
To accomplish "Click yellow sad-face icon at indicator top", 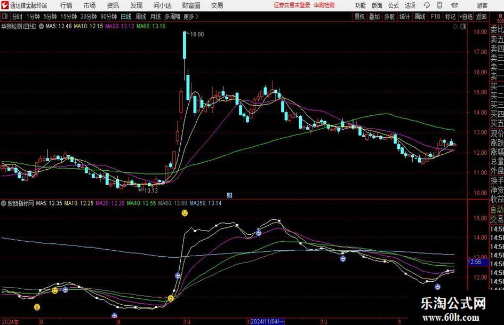I will [x=185, y=213].
